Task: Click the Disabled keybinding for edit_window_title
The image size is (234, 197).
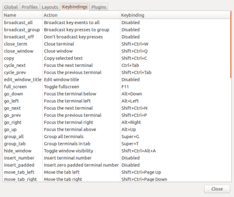Action: [x=131, y=80]
